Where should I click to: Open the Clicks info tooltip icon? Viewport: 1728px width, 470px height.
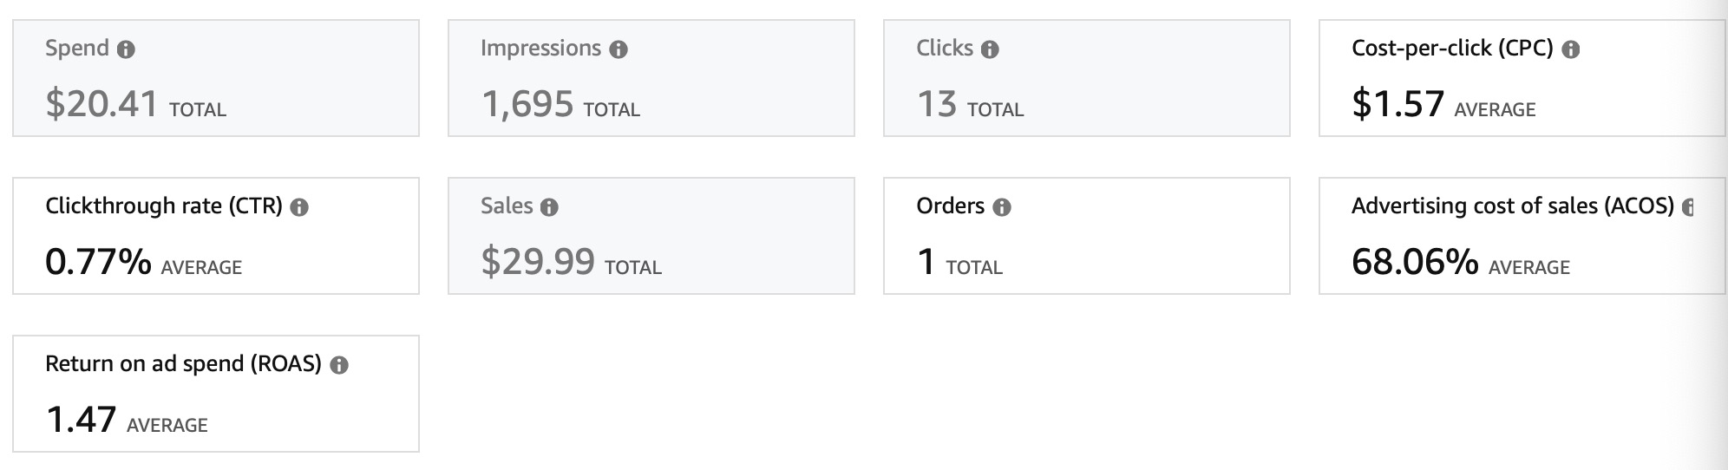coord(990,49)
